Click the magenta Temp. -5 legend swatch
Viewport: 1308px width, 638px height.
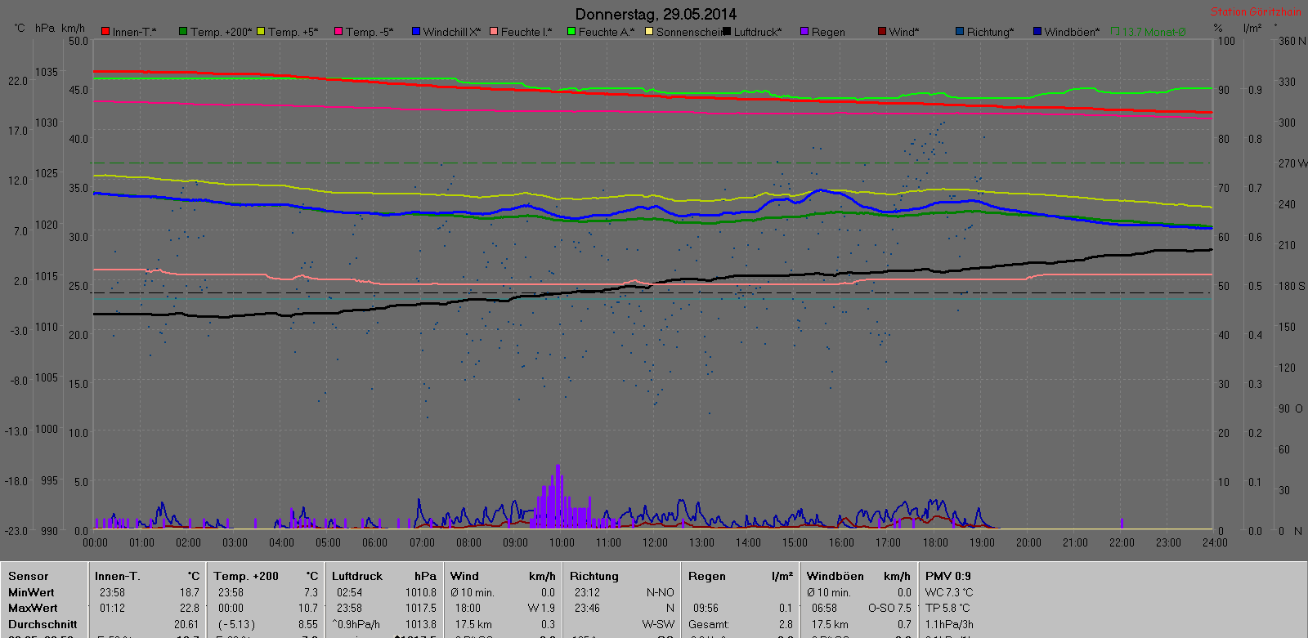click(x=338, y=32)
